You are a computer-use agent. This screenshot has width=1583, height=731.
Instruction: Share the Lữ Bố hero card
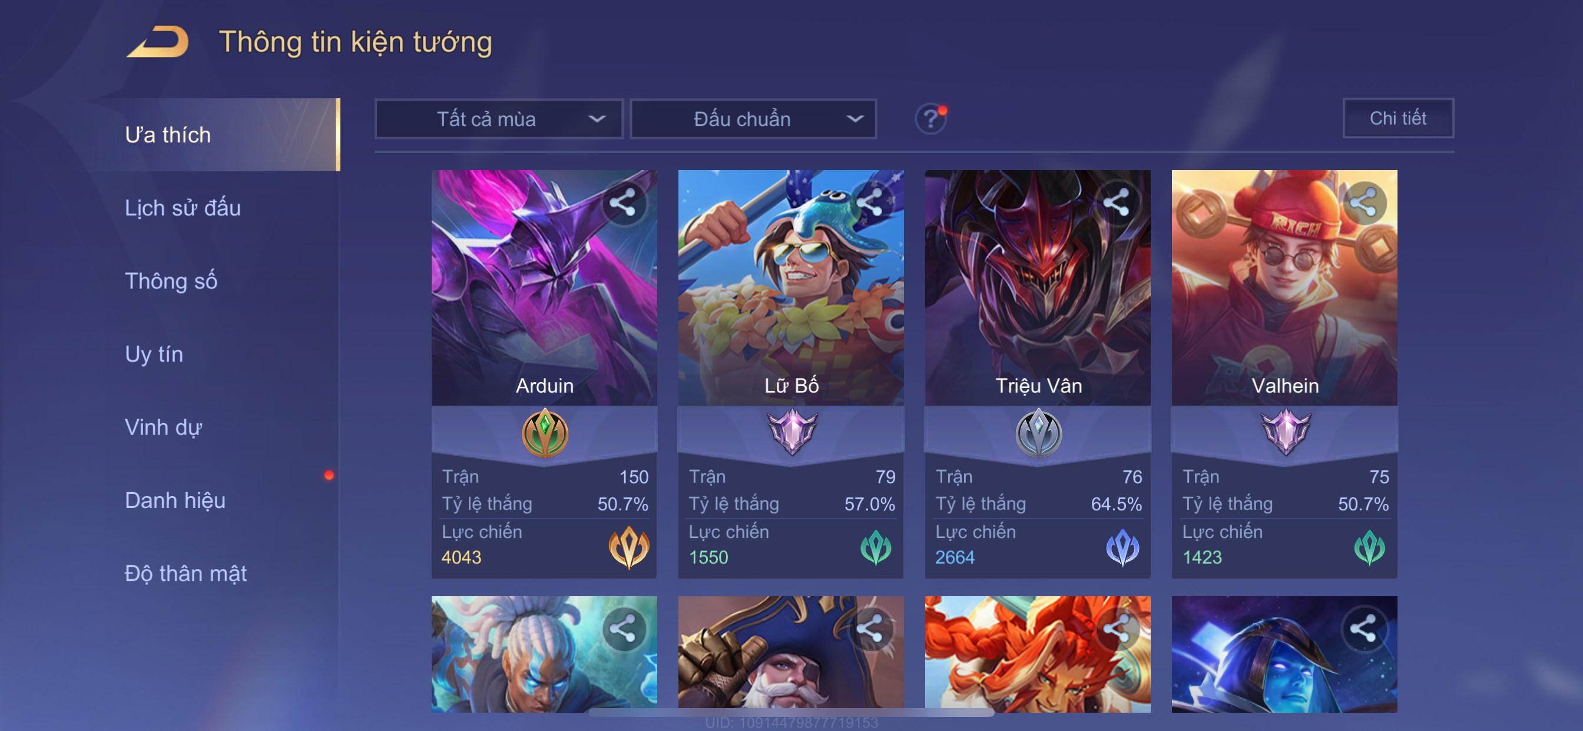coord(870,202)
